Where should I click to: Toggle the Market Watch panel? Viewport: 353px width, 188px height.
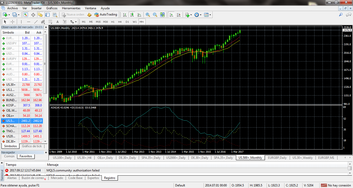(x=26, y=15)
